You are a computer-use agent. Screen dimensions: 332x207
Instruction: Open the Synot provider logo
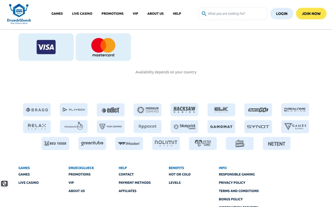click(x=258, y=127)
